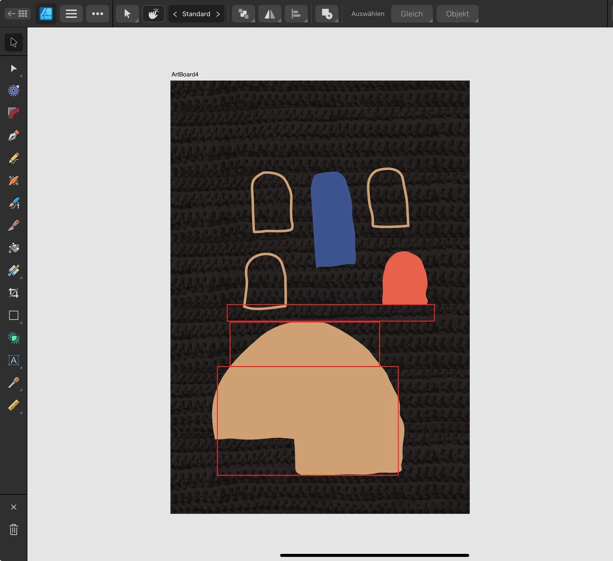Select the Artistic Text tool
Image resolution: width=613 pixels, height=561 pixels.
click(x=14, y=360)
